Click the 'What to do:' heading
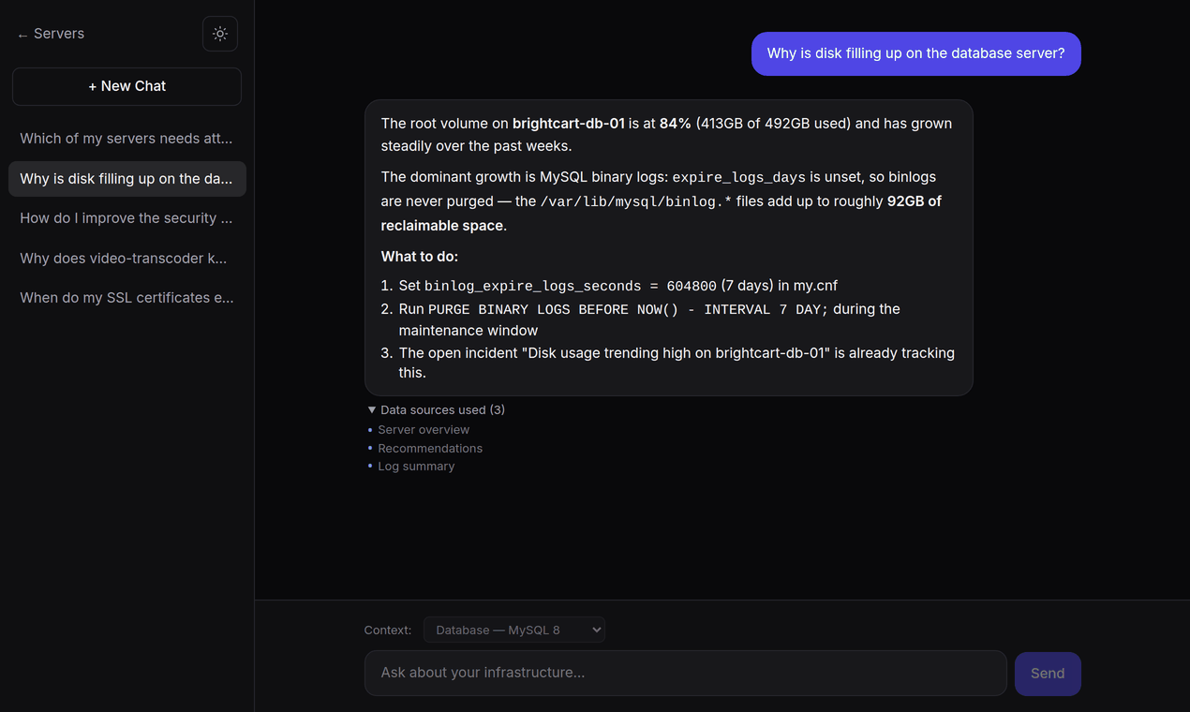This screenshot has width=1190, height=712. point(420,257)
